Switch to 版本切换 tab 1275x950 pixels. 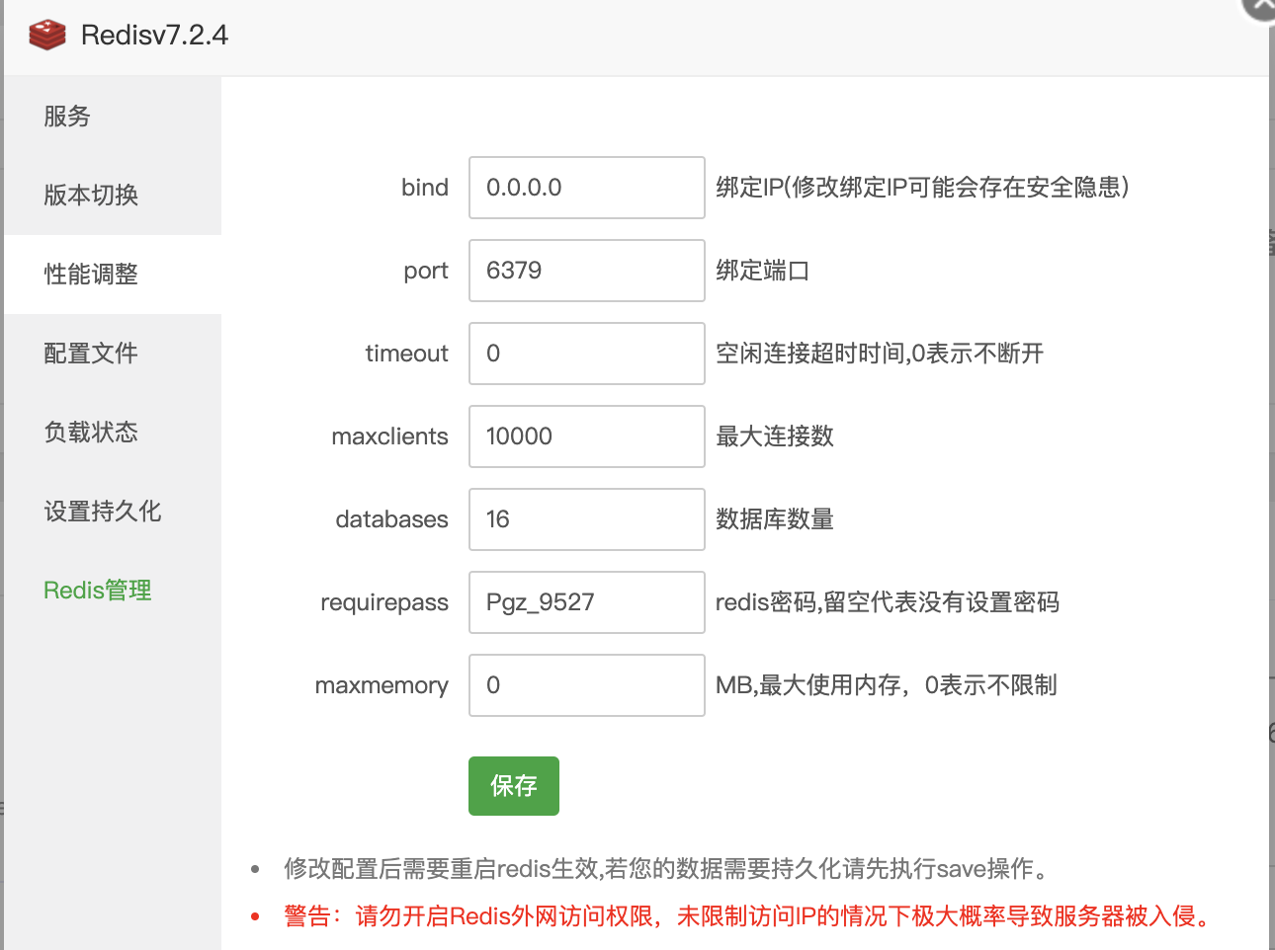(x=113, y=196)
